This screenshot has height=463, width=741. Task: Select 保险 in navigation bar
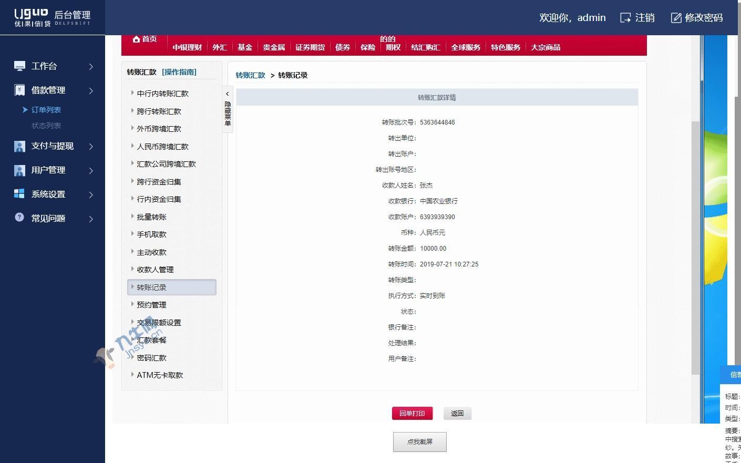(368, 47)
